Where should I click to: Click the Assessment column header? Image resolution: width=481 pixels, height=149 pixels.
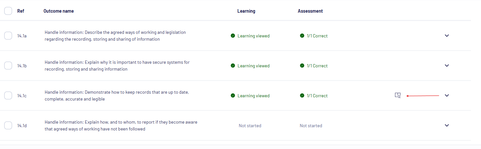310,11
